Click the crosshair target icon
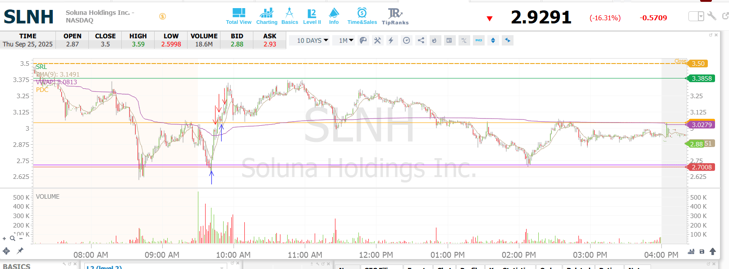Image resolution: width=729 pixels, height=269 pixels. [x=6, y=251]
